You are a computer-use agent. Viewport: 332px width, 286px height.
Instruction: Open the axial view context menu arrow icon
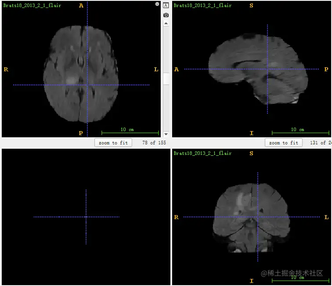coord(157,4)
